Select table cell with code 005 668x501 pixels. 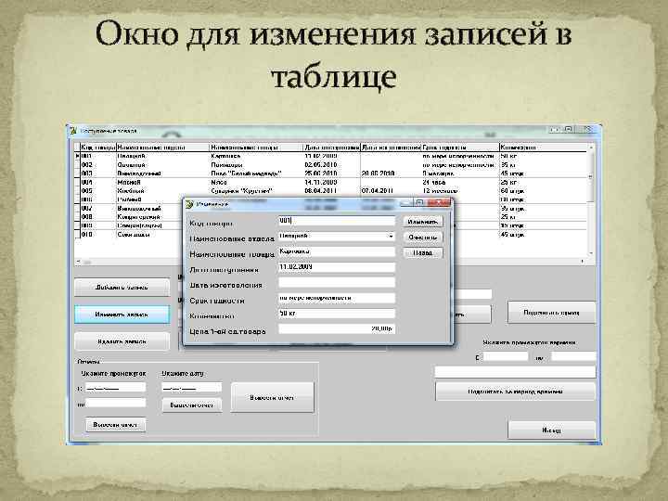click(98, 191)
